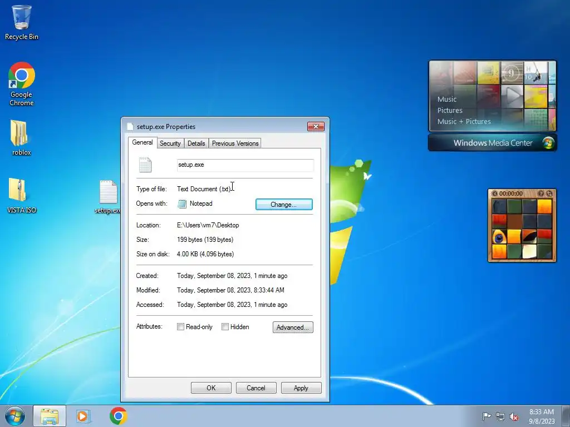The width and height of the screenshot is (570, 427).
Task: Click the Windows Media Center title bar
Action: [493, 143]
